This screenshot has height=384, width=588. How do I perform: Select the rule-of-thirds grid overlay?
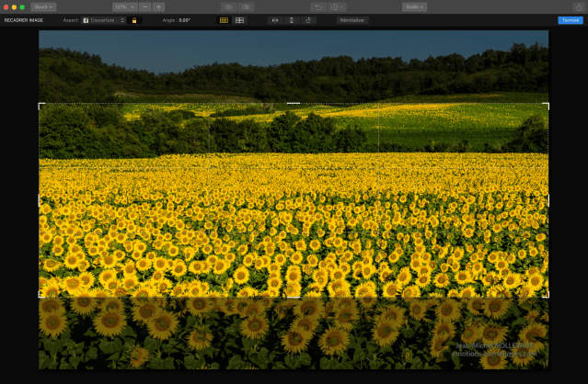[224, 20]
